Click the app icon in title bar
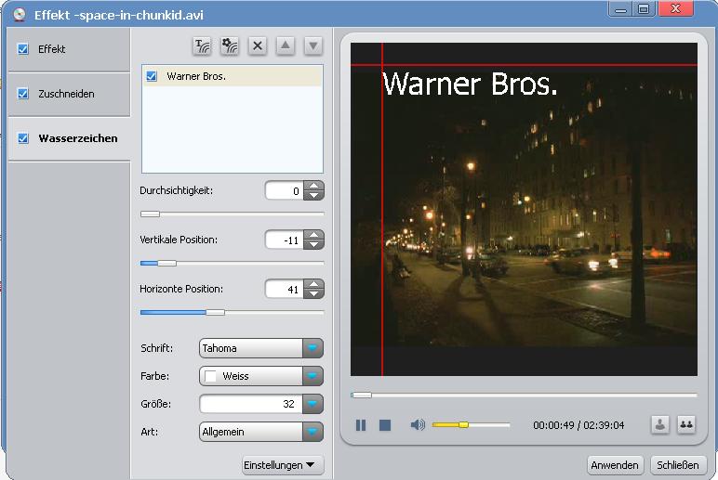 [x=20, y=14]
